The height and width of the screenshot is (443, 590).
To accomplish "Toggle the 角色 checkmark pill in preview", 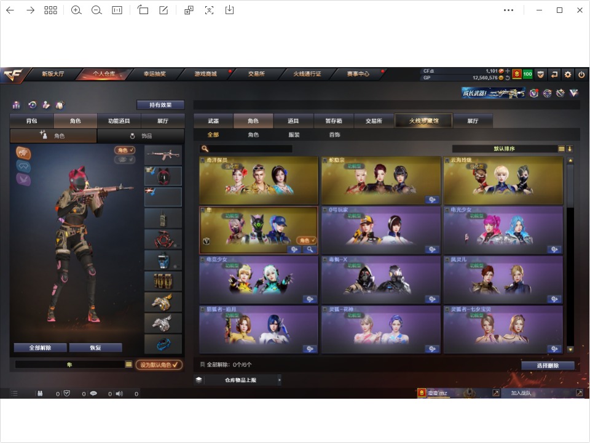I will 125,150.
